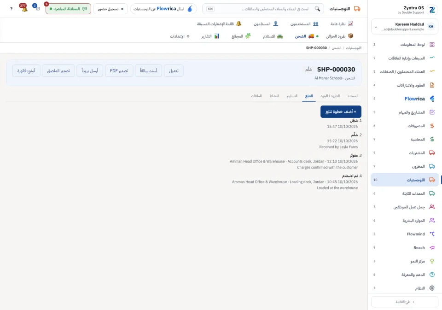
Task: Click المحادثة المباشرة live chat button
Action: [x=68, y=9]
